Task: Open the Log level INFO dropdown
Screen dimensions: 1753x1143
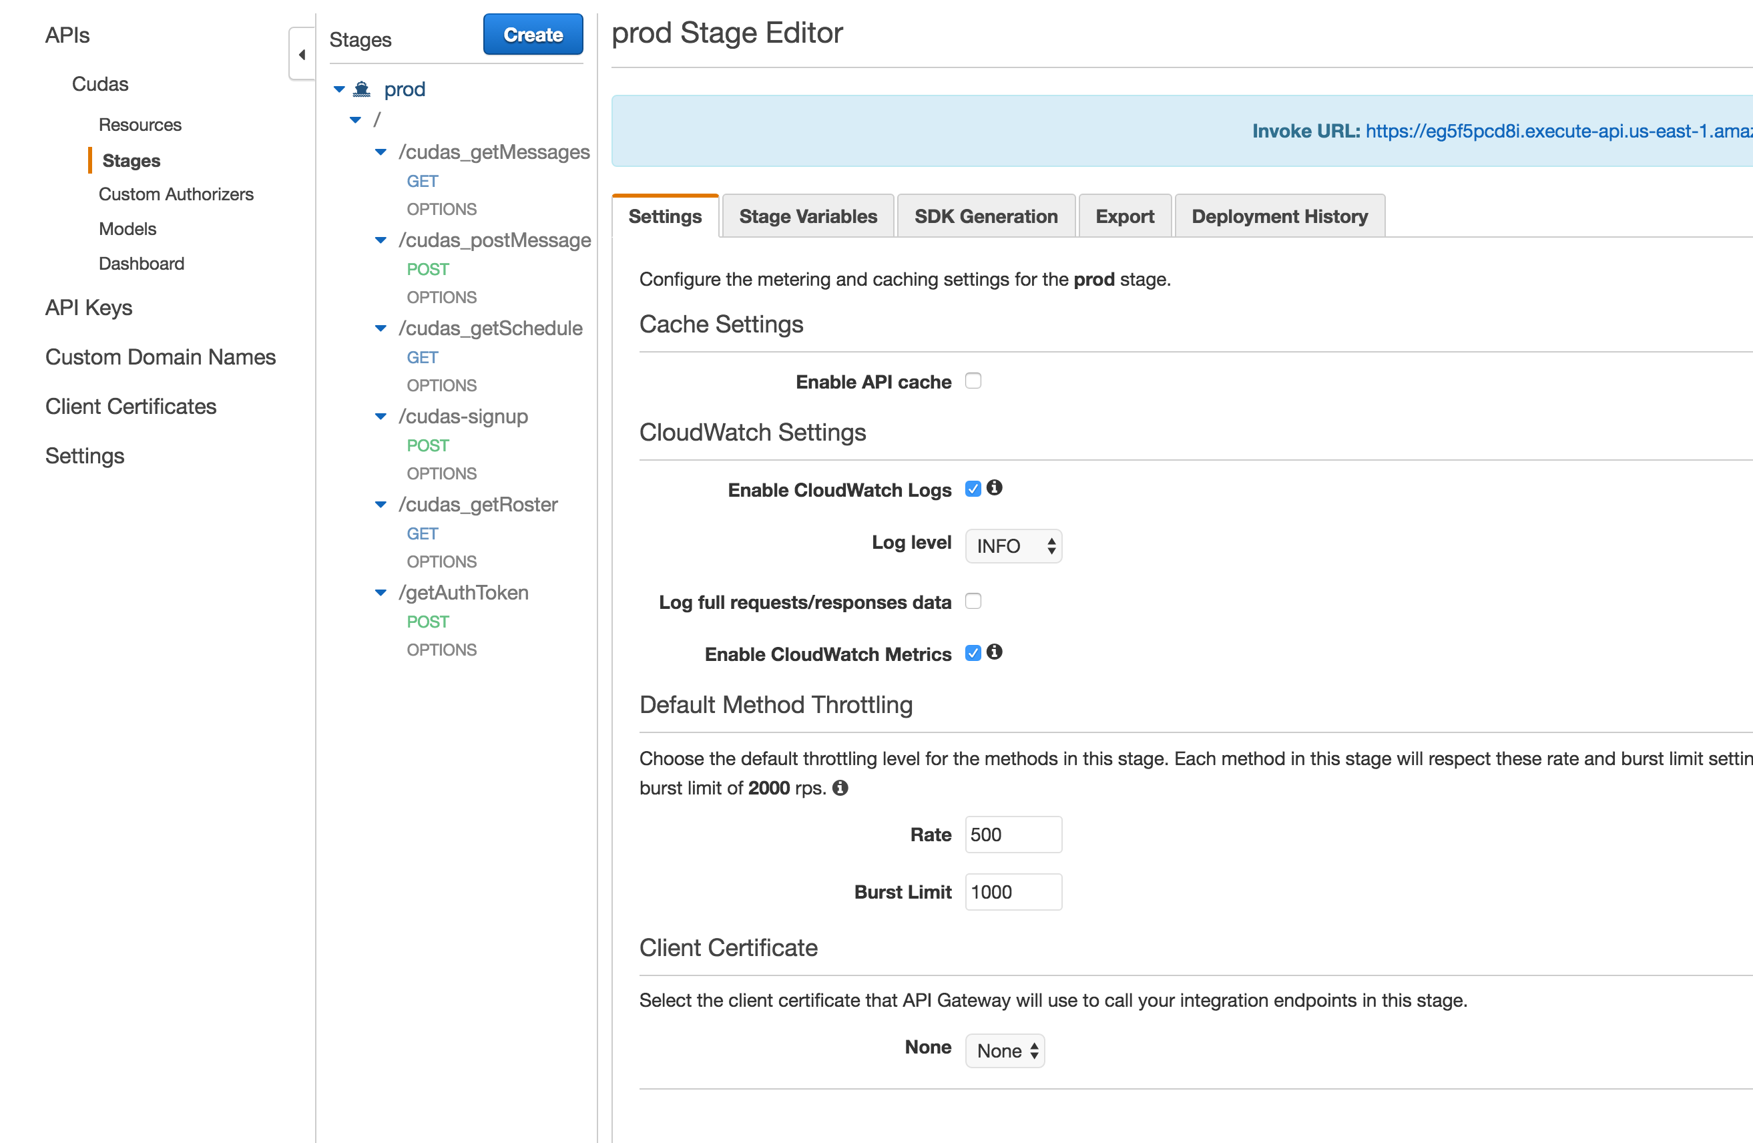Action: click(x=1013, y=545)
